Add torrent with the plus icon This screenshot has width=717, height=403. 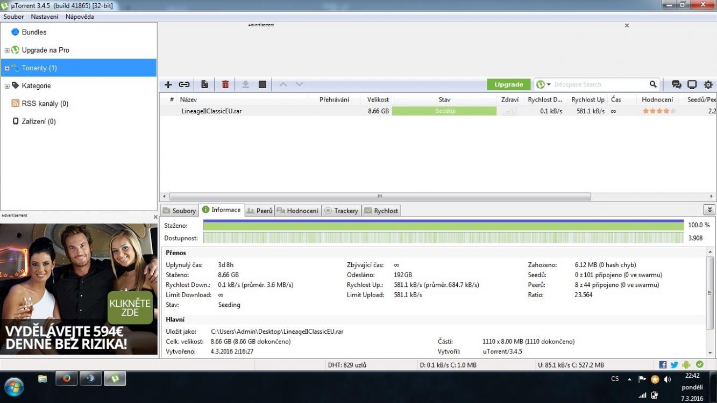pos(168,84)
